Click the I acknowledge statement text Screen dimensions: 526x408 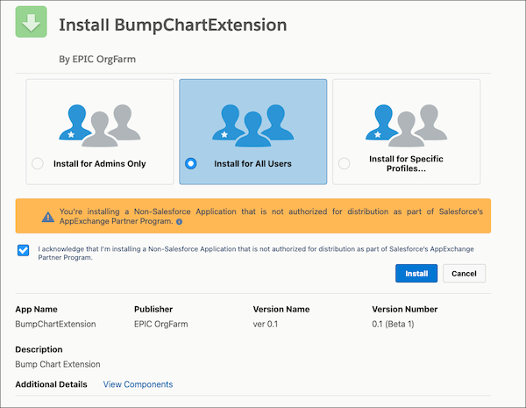256,254
